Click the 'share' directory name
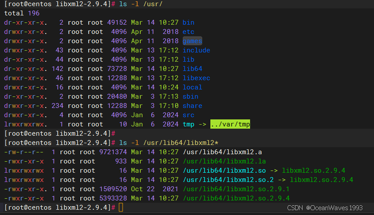 (192, 106)
